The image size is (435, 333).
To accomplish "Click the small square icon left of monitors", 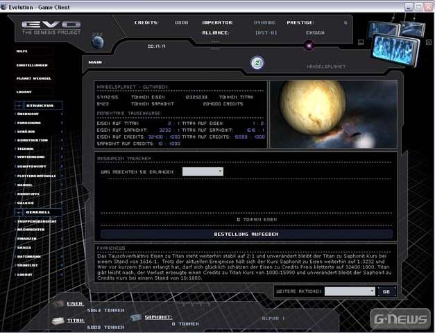I will [361, 42].
